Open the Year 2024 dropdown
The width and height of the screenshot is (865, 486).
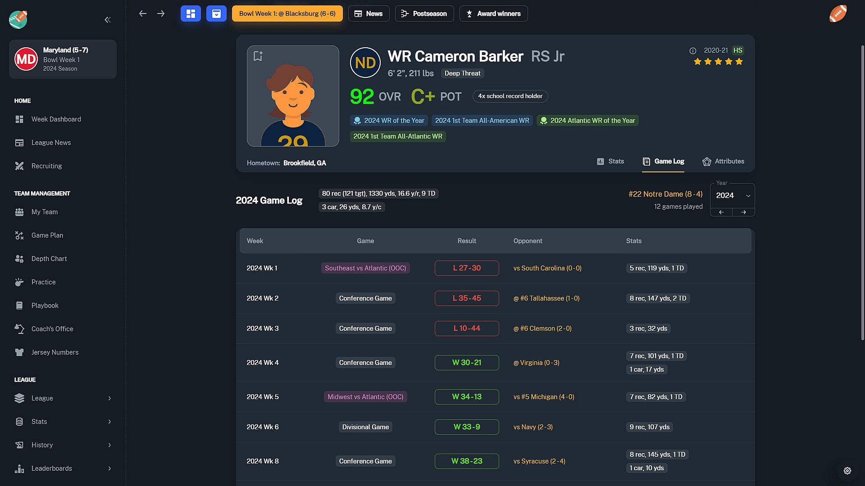pos(732,195)
